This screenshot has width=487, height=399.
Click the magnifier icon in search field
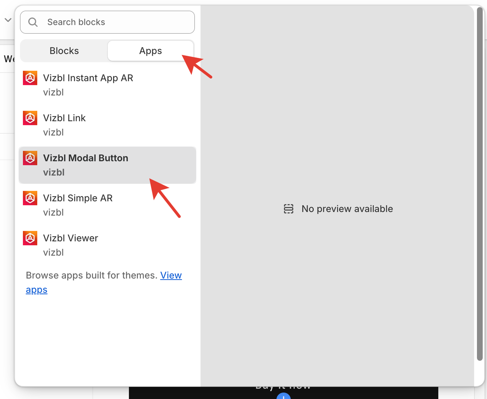33,22
